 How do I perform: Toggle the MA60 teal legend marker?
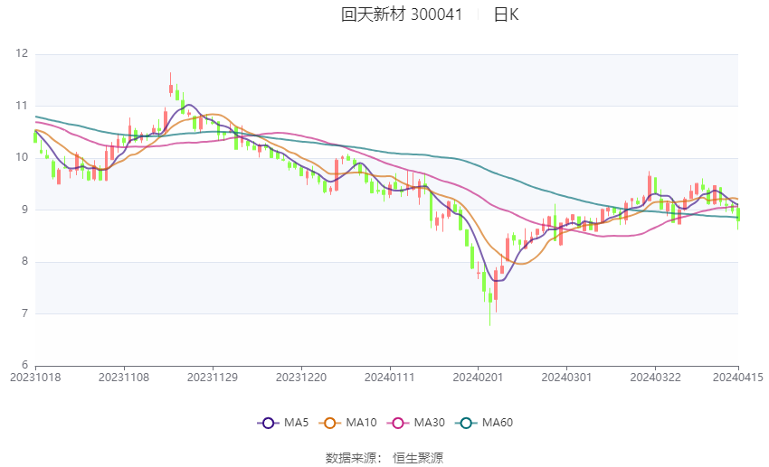pos(466,423)
